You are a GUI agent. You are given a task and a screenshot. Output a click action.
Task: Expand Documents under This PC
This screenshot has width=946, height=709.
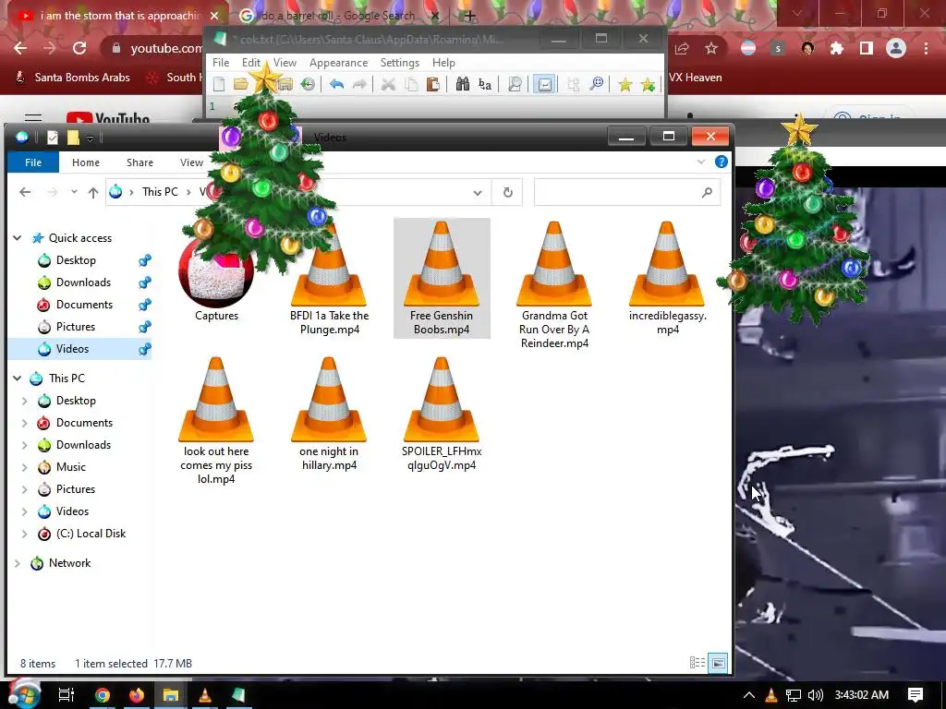[25, 423]
